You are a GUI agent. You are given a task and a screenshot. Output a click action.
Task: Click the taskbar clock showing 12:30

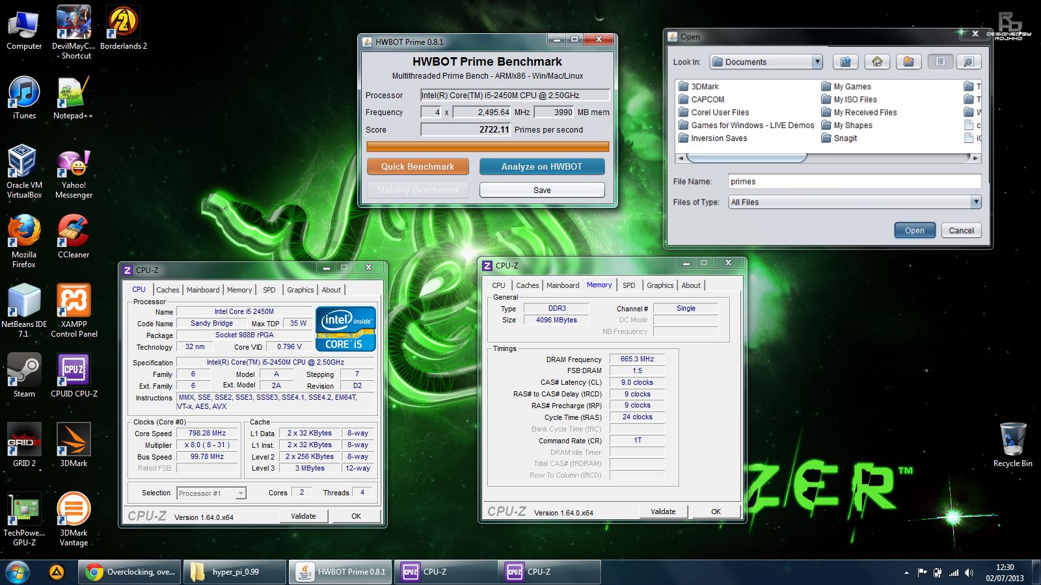pos(1005,572)
